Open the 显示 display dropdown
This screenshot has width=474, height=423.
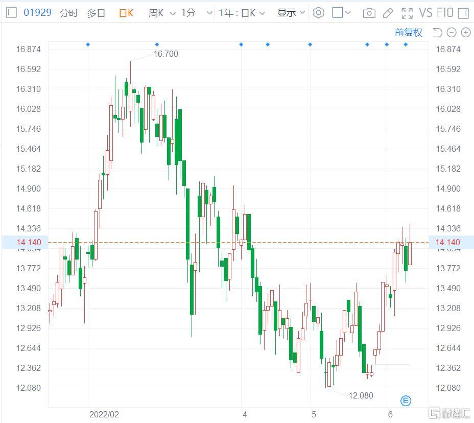tap(291, 13)
